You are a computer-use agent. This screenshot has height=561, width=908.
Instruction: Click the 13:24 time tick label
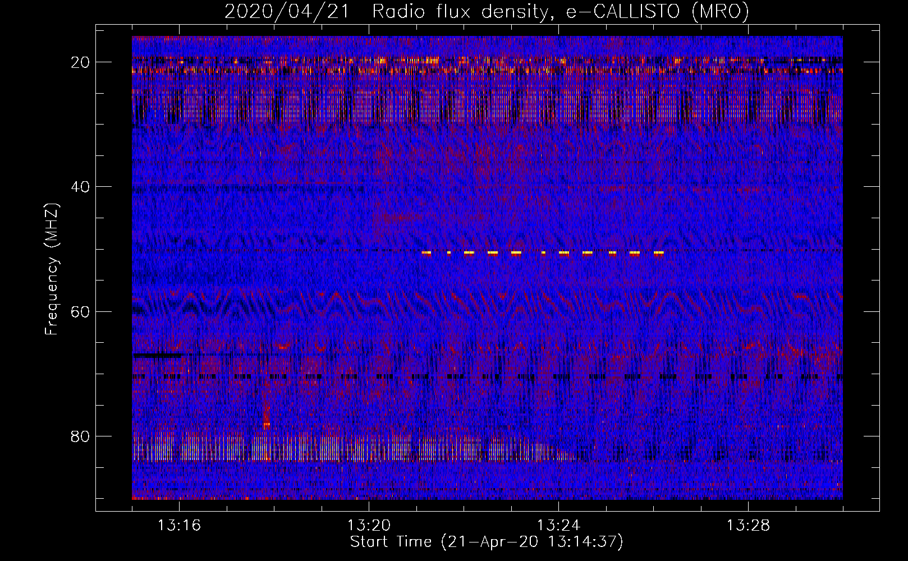(x=558, y=526)
